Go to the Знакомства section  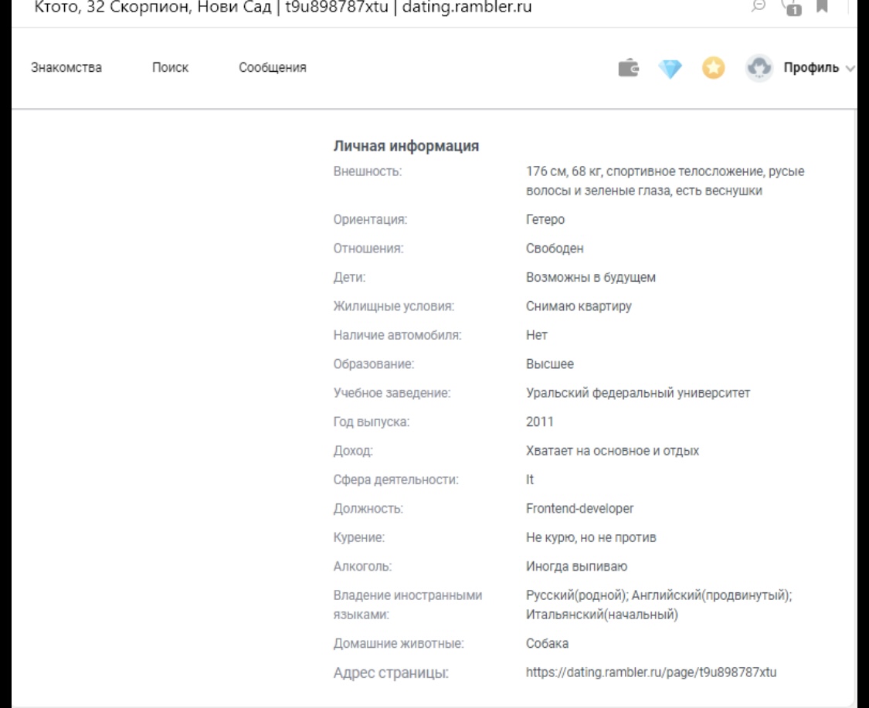point(66,68)
